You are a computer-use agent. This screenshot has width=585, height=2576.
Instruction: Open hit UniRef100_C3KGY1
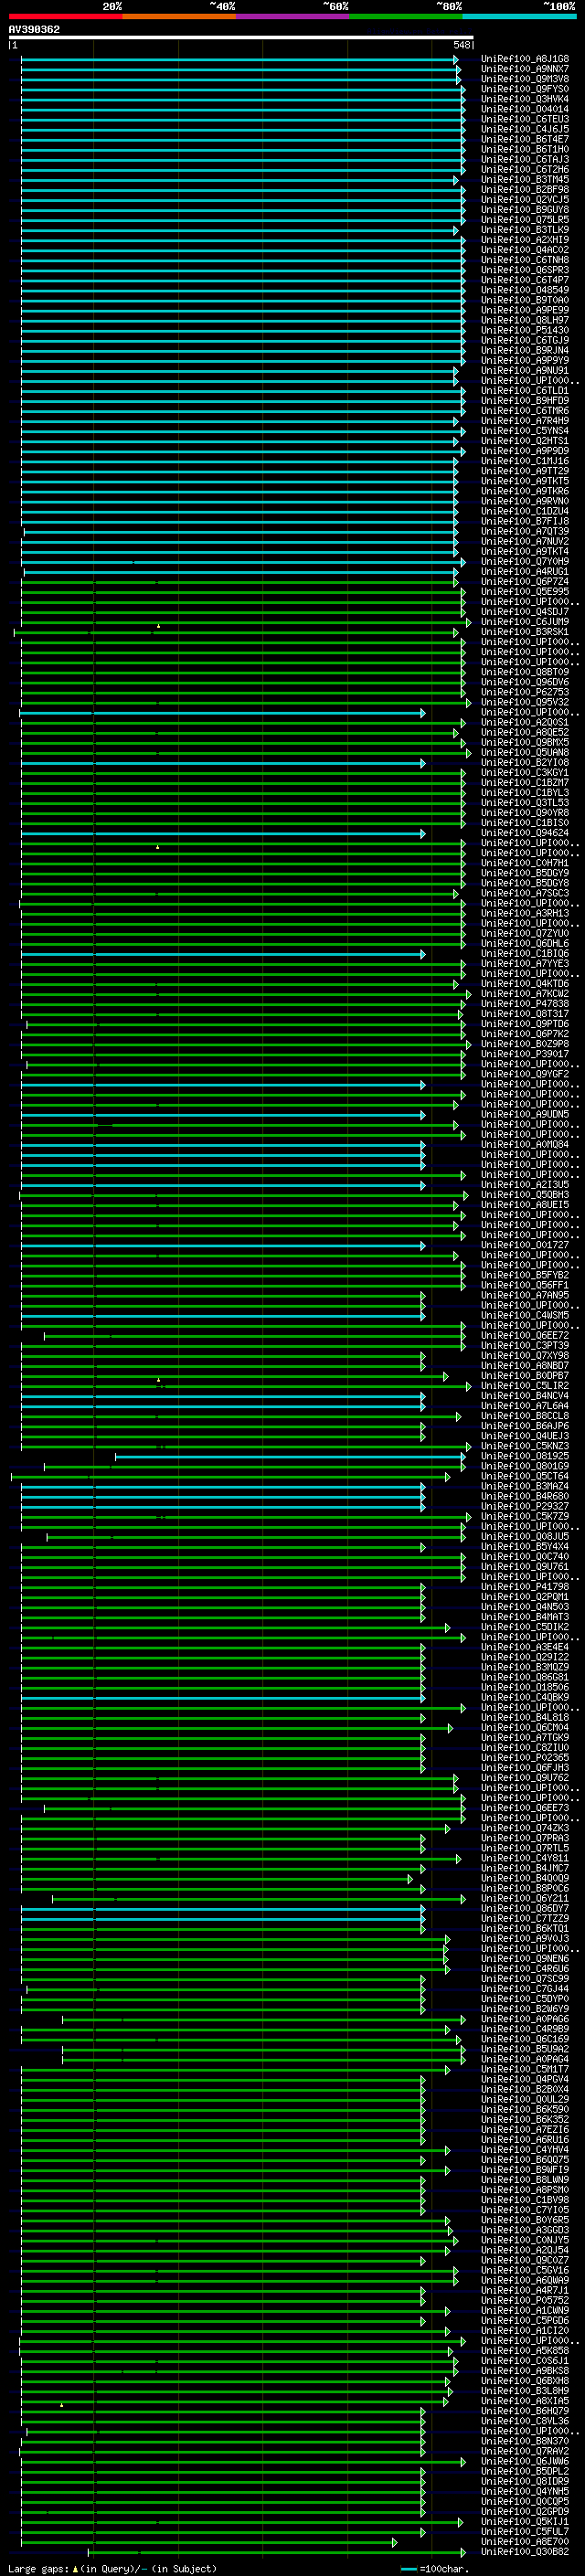(525, 773)
